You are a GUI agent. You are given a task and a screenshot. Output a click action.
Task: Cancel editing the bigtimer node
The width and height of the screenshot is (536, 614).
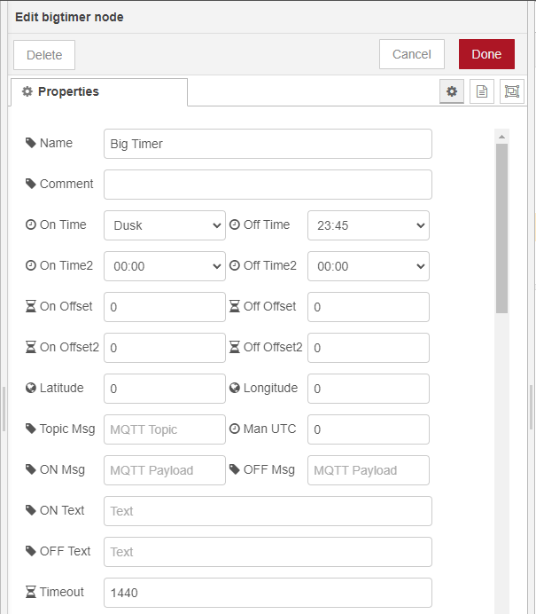pos(411,54)
